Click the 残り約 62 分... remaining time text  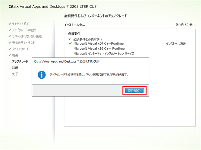tap(185, 25)
